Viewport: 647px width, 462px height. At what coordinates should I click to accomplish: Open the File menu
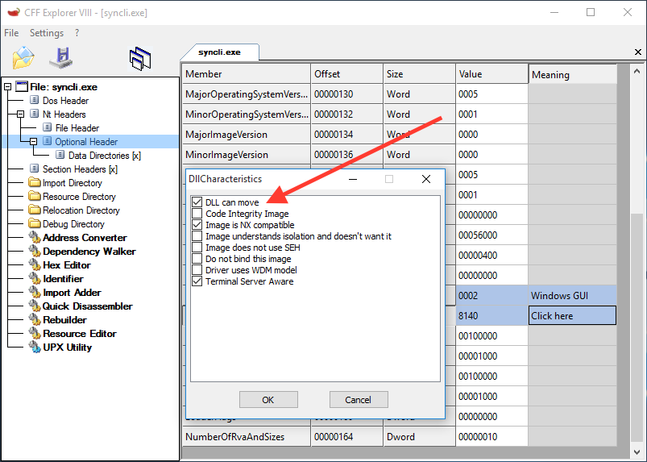(11, 32)
